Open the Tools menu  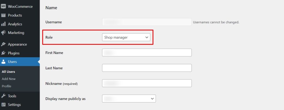[20, 96]
